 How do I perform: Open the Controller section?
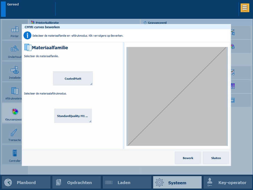12,155
